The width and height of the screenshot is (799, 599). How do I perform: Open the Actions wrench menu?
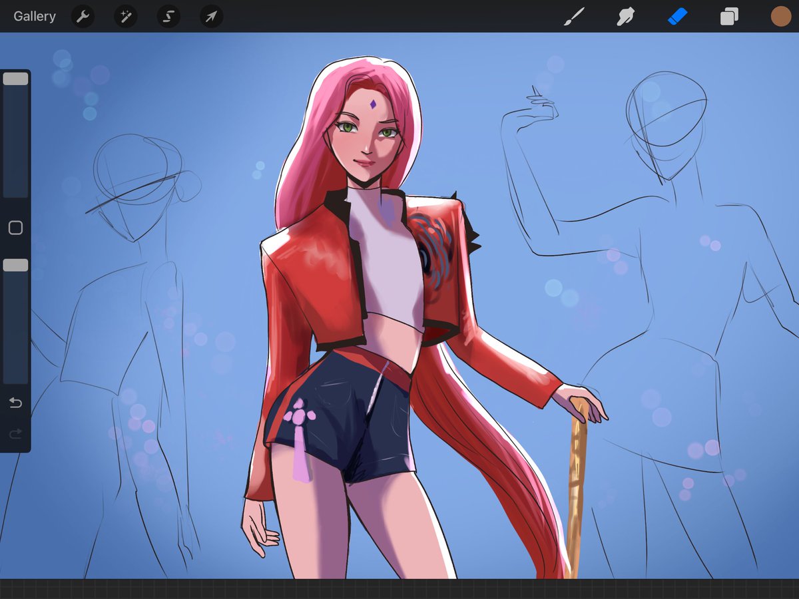point(83,17)
